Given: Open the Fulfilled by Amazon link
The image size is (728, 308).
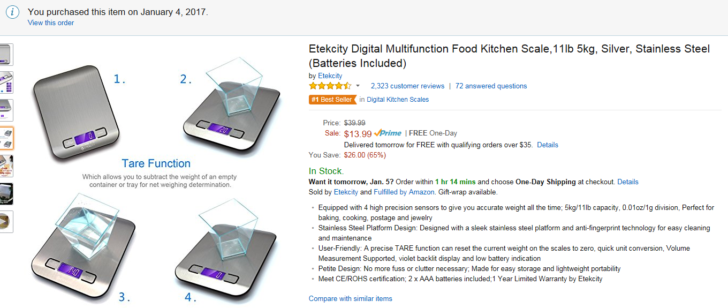Looking at the screenshot, I should coord(404,192).
